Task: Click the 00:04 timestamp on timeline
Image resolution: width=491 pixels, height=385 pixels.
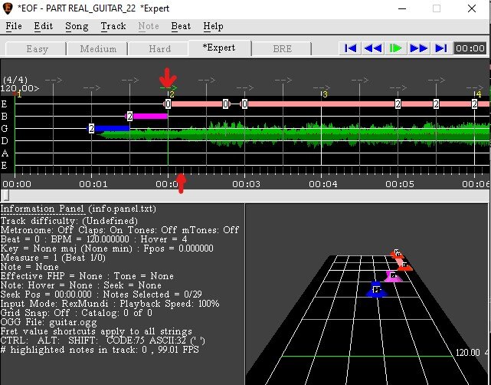Action: [323, 184]
